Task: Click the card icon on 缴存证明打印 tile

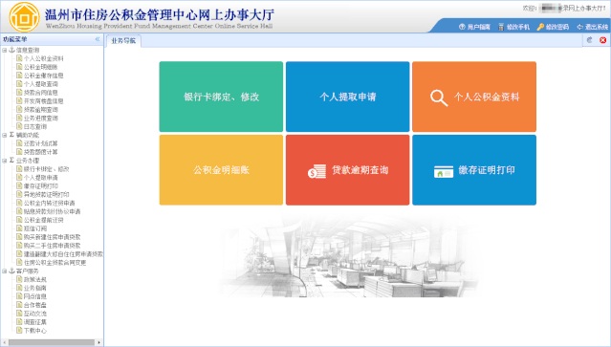Action: (444, 171)
